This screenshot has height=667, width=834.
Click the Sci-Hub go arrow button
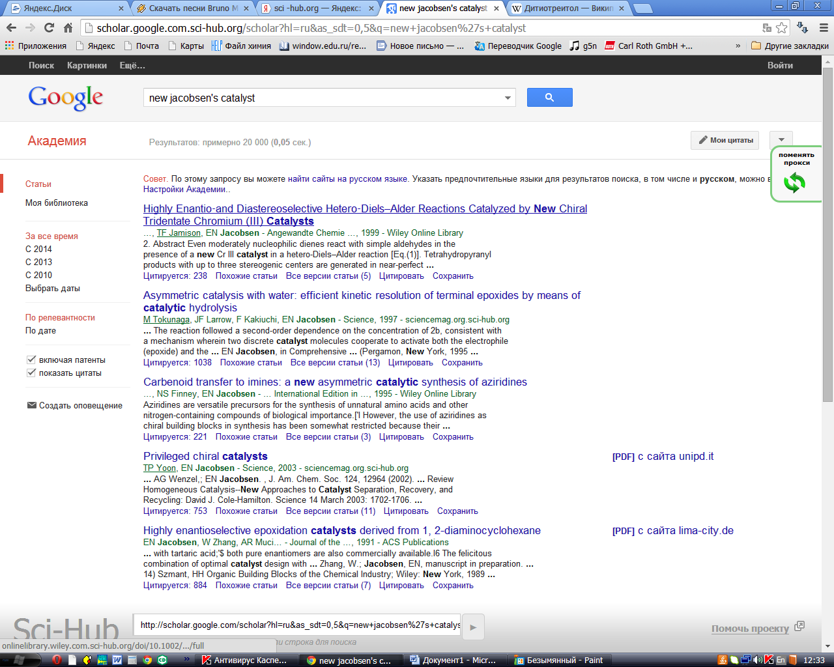pyautogui.click(x=473, y=627)
